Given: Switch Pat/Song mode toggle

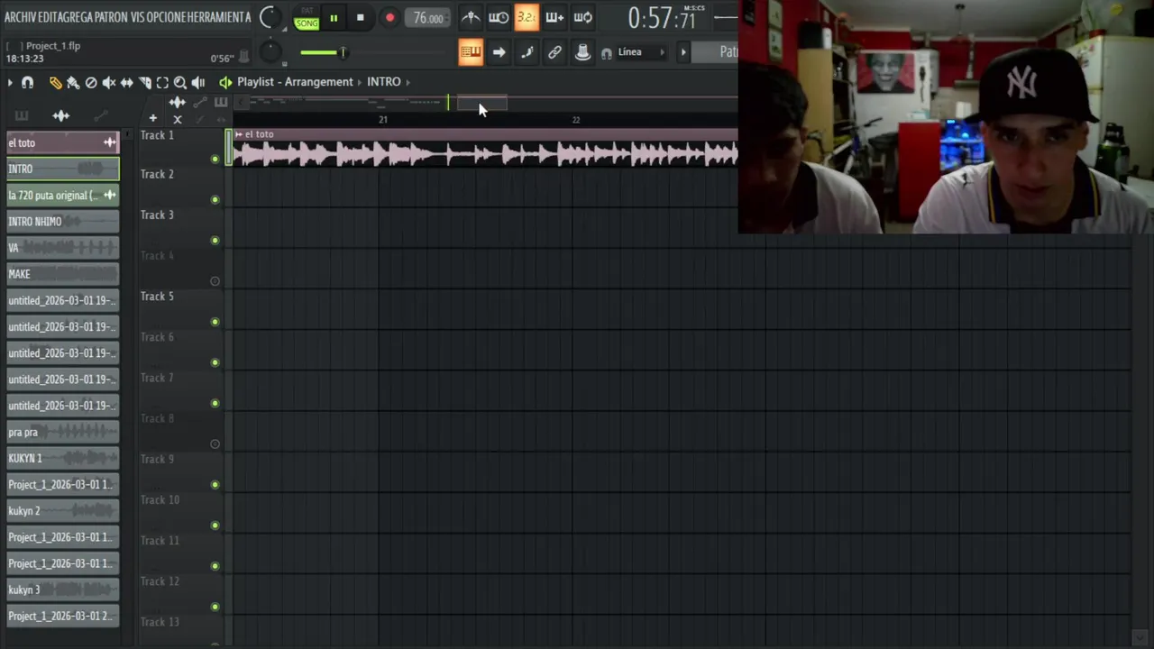Looking at the screenshot, I should pyautogui.click(x=307, y=18).
